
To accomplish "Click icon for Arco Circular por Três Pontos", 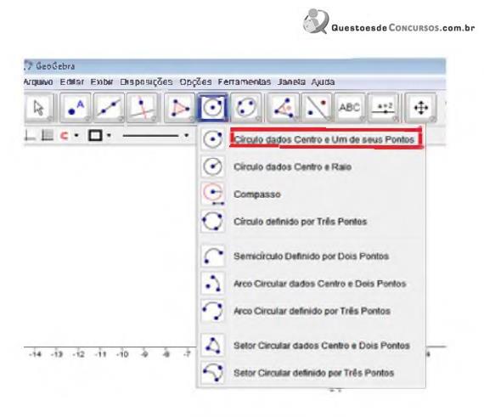I will pyautogui.click(x=212, y=310).
